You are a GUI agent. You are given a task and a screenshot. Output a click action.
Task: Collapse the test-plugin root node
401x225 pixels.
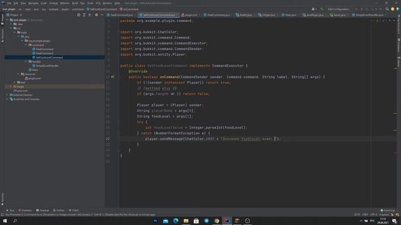pyautogui.click(x=7, y=20)
